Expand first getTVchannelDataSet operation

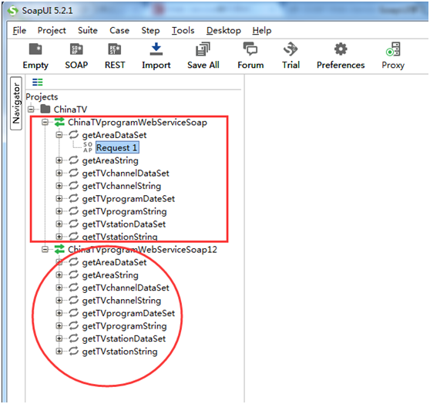(x=59, y=173)
